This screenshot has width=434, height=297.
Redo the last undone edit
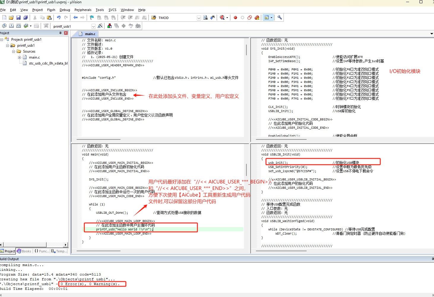click(x=66, y=18)
